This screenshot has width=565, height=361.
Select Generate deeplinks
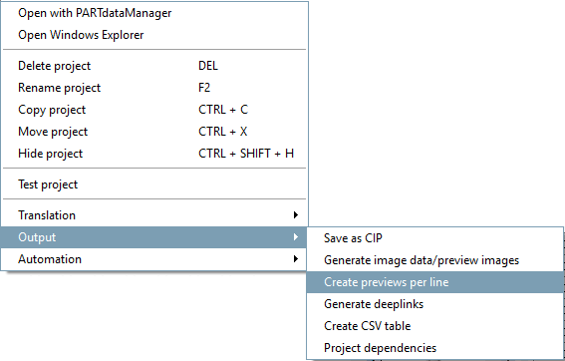click(434, 304)
